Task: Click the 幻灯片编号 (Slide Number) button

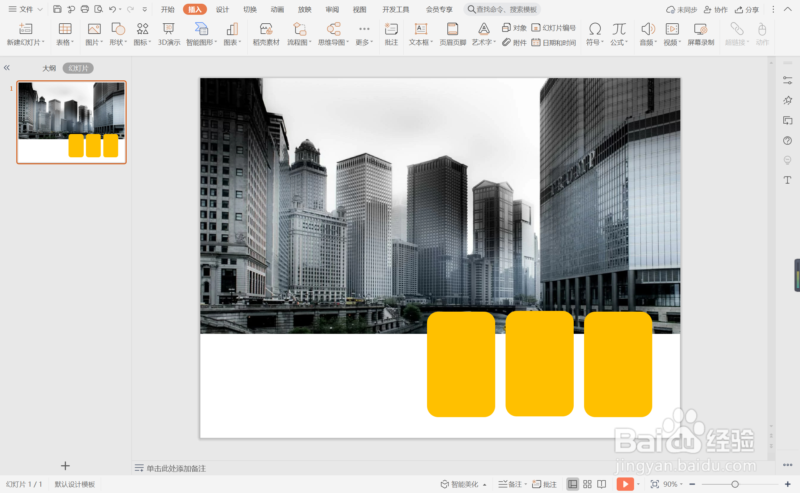Action: 554,28
